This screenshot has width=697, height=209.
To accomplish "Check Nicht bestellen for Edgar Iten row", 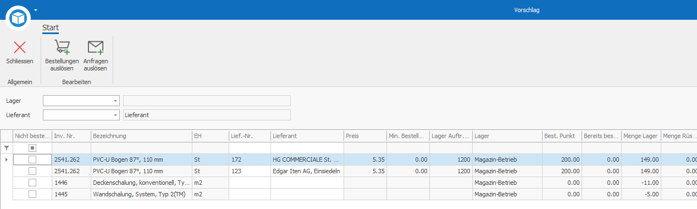I will pos(32,171).
